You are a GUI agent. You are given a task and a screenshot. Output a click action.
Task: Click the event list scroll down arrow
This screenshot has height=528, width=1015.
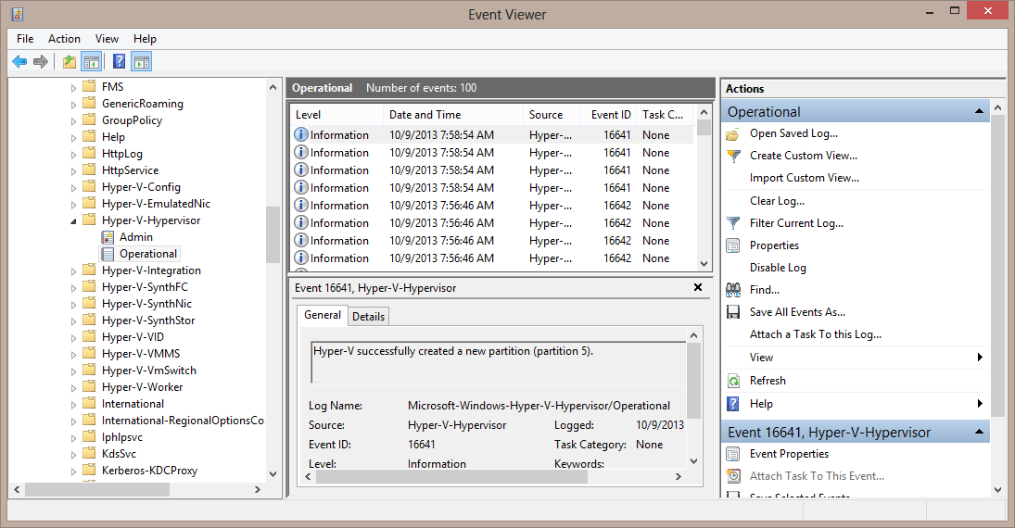(x=704, y=263)
